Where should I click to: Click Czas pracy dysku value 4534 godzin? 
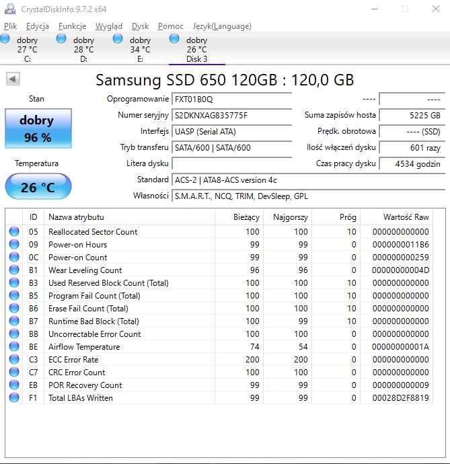click(412, 163)
